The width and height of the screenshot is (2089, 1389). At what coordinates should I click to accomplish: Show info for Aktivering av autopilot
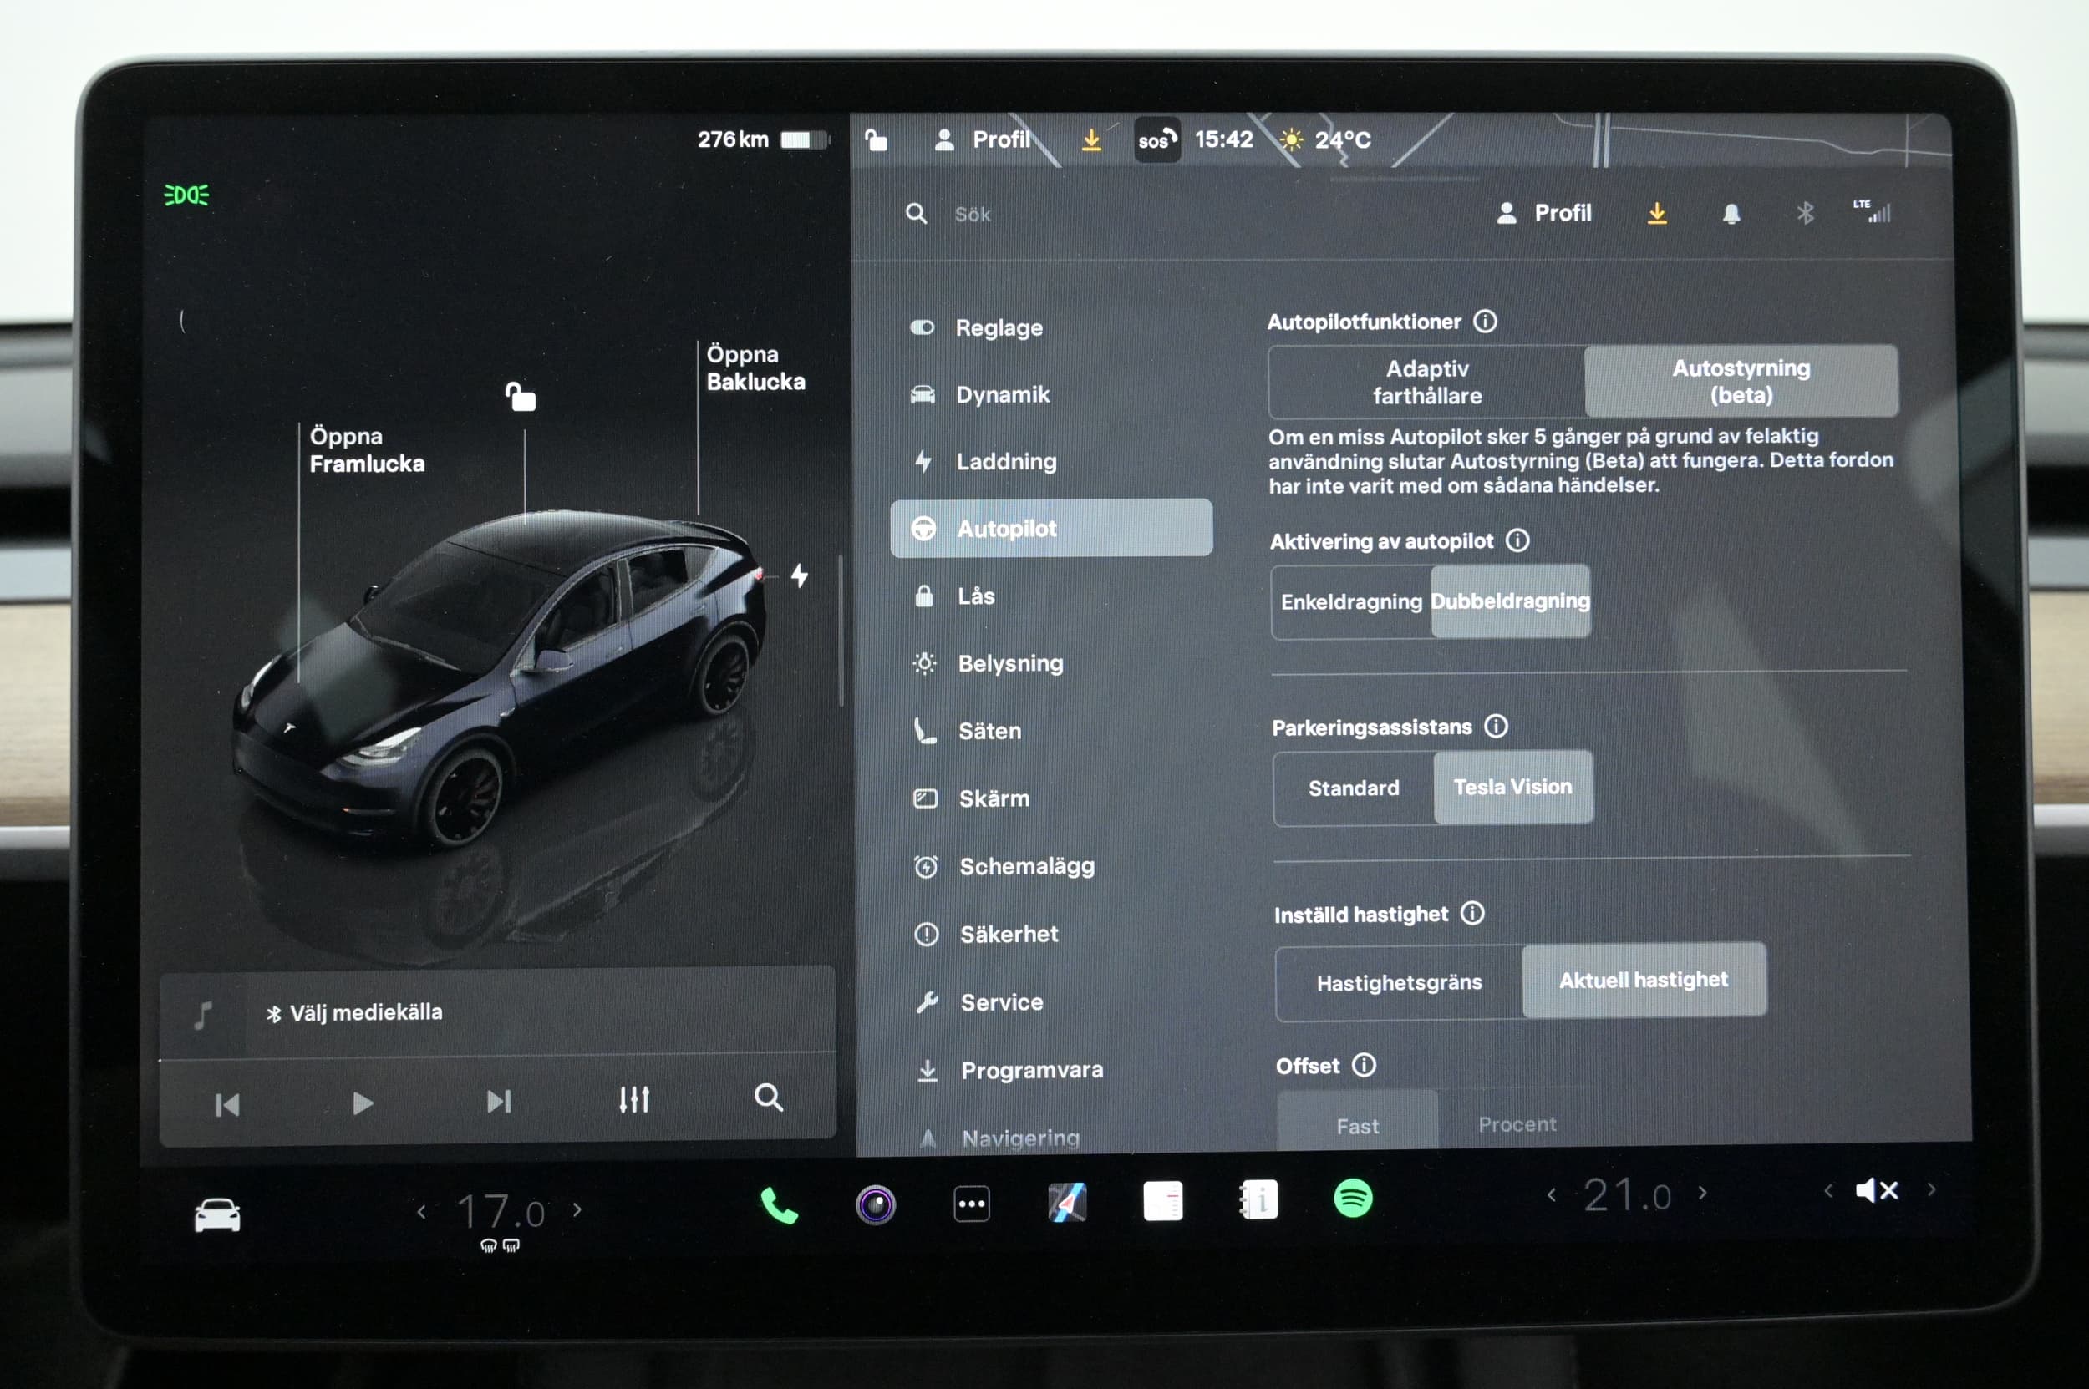click(1517, 540)
